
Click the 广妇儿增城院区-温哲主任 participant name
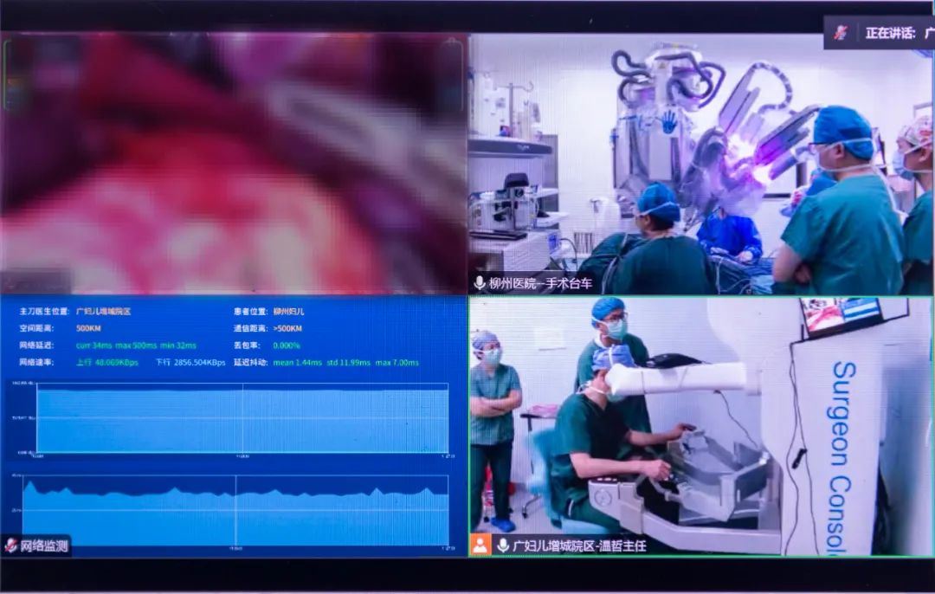(x=579, y=546)
